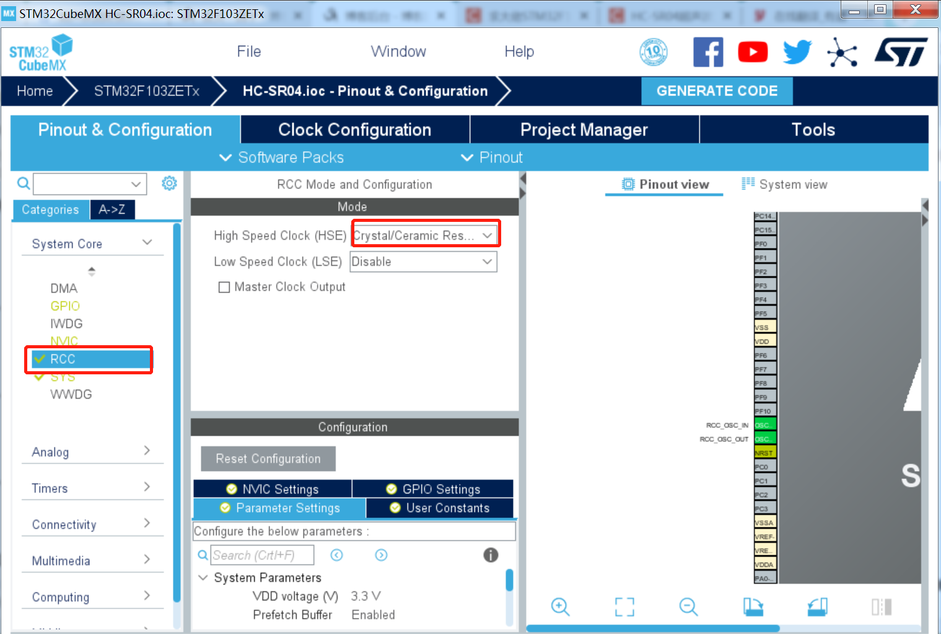Click the pinout view horizontal scrollbar
941x634 pixels.
click(x=653, y=628)
